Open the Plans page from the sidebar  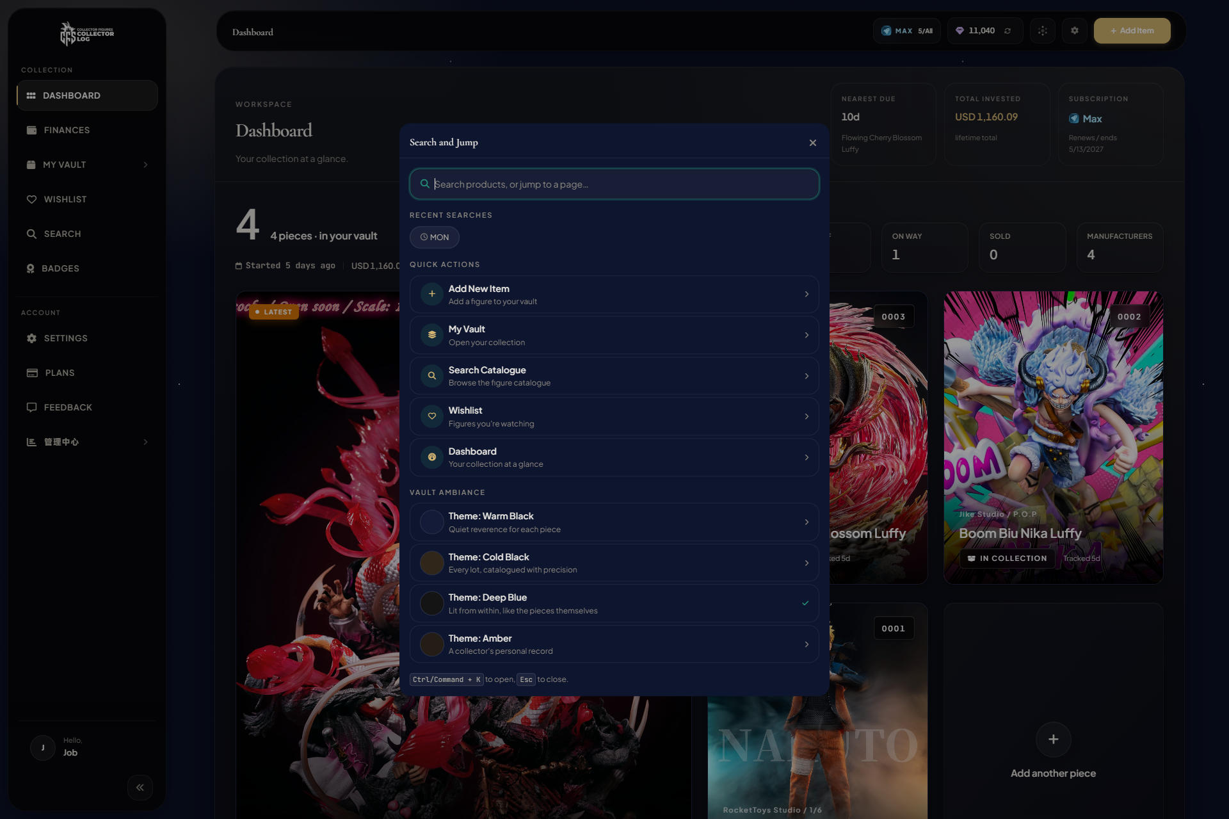point(32,372)
